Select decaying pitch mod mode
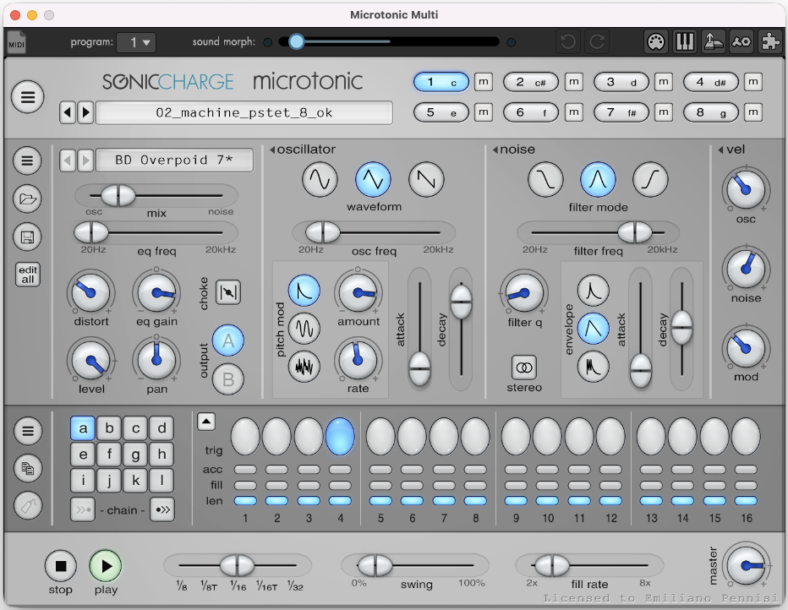This screenshot has height=610, width=788. pyautogui.click(x=304, y=291)
